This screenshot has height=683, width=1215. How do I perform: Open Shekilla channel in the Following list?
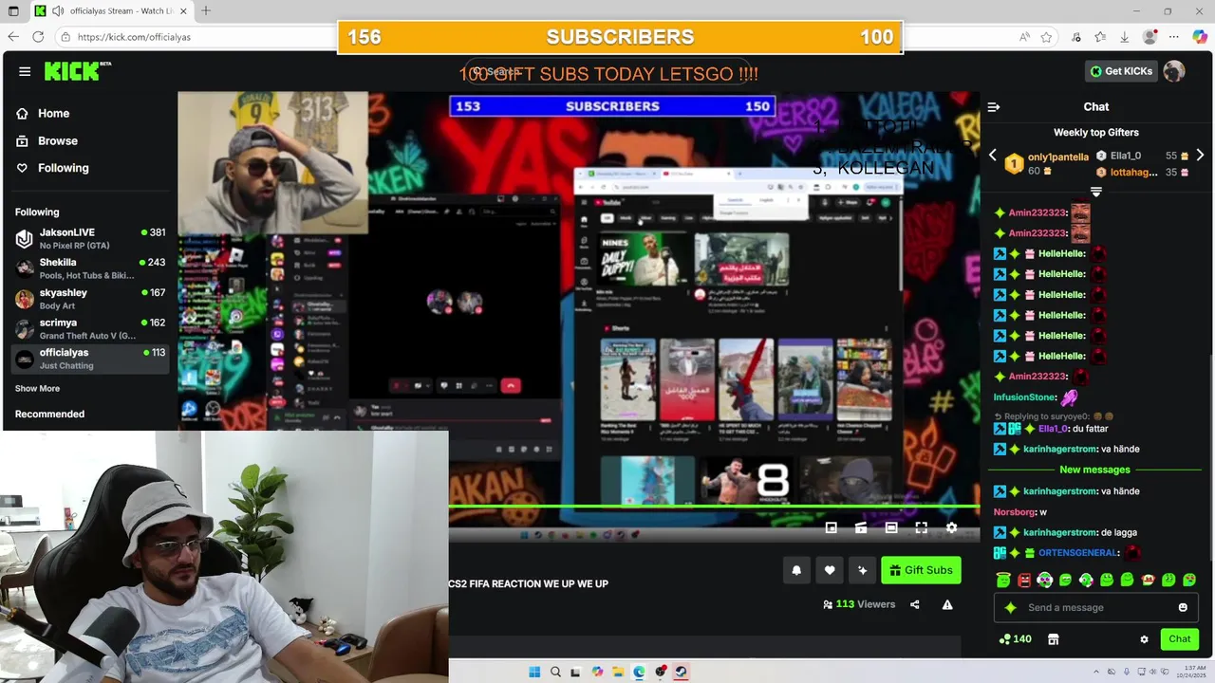coord(90,268)
